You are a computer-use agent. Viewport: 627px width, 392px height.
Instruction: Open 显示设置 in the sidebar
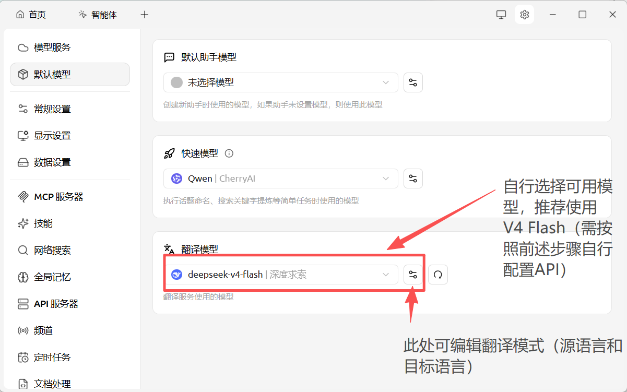point(70,136)
